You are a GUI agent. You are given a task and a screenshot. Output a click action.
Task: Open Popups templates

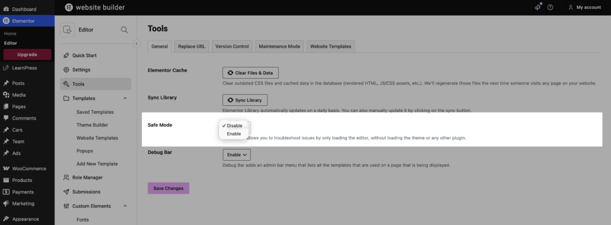click(x=85, y=151)
